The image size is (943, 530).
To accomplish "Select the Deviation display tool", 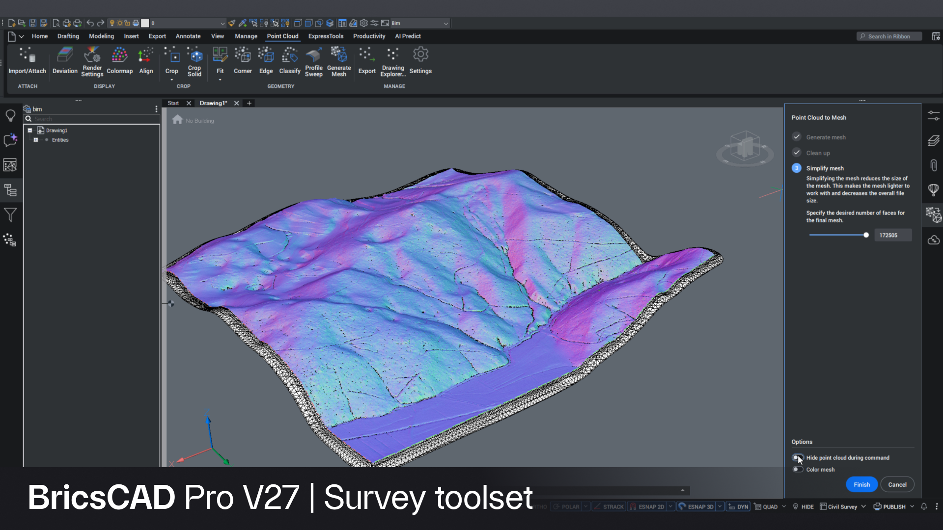I will click(x=65, y=61).
